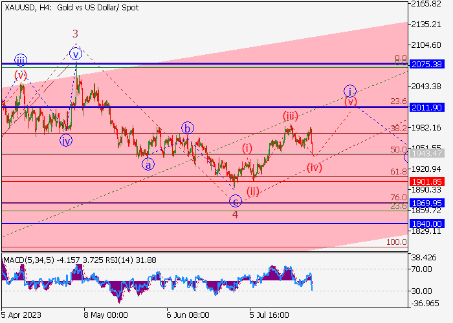Click the green 23.6 Fibonacci label near 1859.72
Image resolution: width=453 pixels, height=323 pixels.
pyautogui.click(x=399, y=206)
